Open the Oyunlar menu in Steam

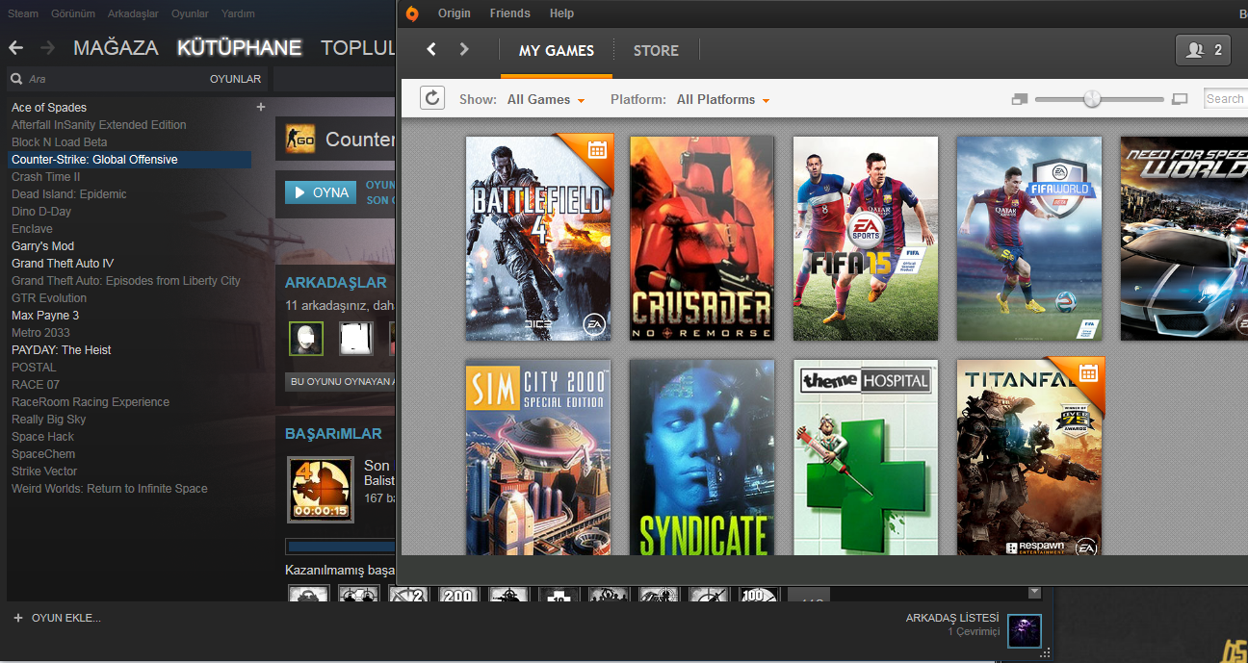tap(190, 13)
